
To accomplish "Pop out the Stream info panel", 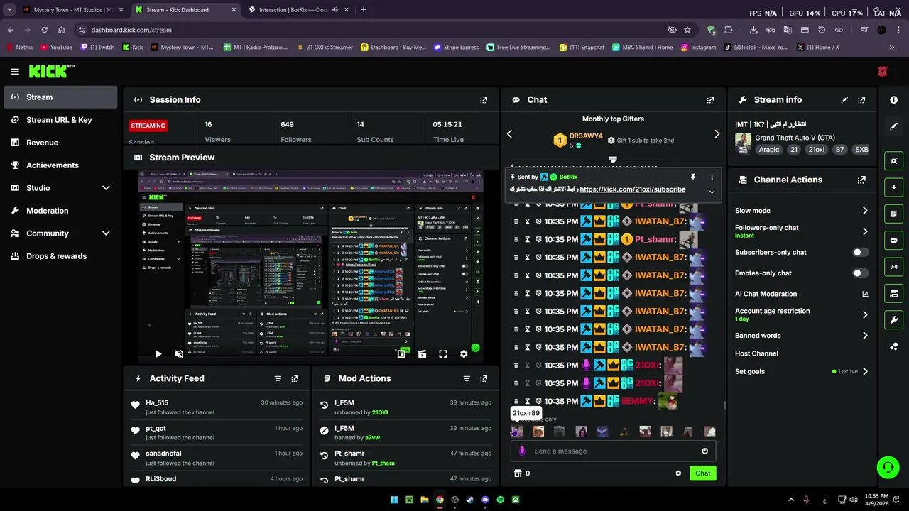I will pos(861,100).
